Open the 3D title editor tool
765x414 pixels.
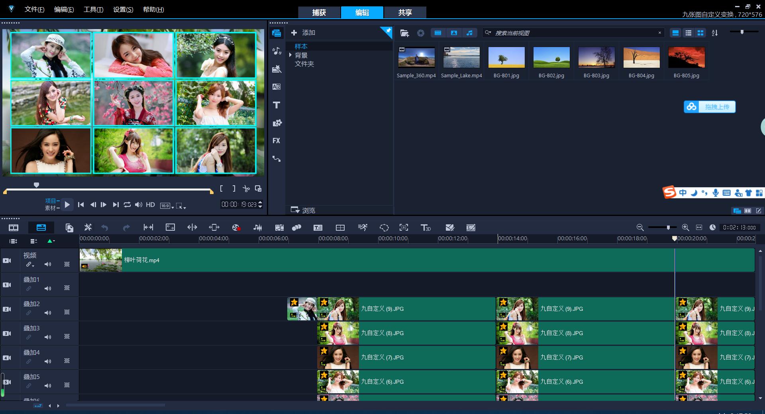coord(426,228)
